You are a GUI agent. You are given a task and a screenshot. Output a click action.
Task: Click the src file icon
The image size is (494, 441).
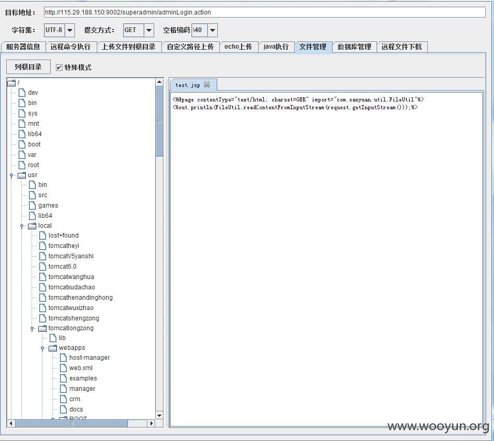point(32,195)
